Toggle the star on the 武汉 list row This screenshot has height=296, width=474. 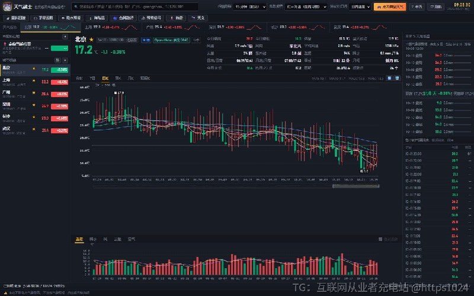(34, 129)
